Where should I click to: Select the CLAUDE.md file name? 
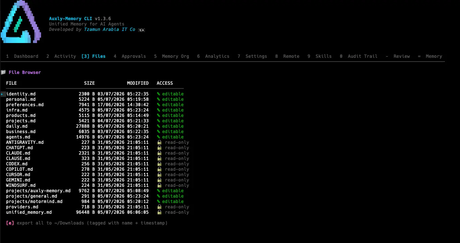click(18, 153)
